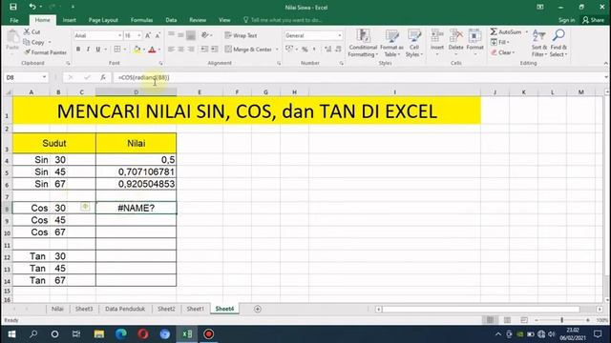
Task: Open Conditional Formatting
Action: [x=363, y=43]
